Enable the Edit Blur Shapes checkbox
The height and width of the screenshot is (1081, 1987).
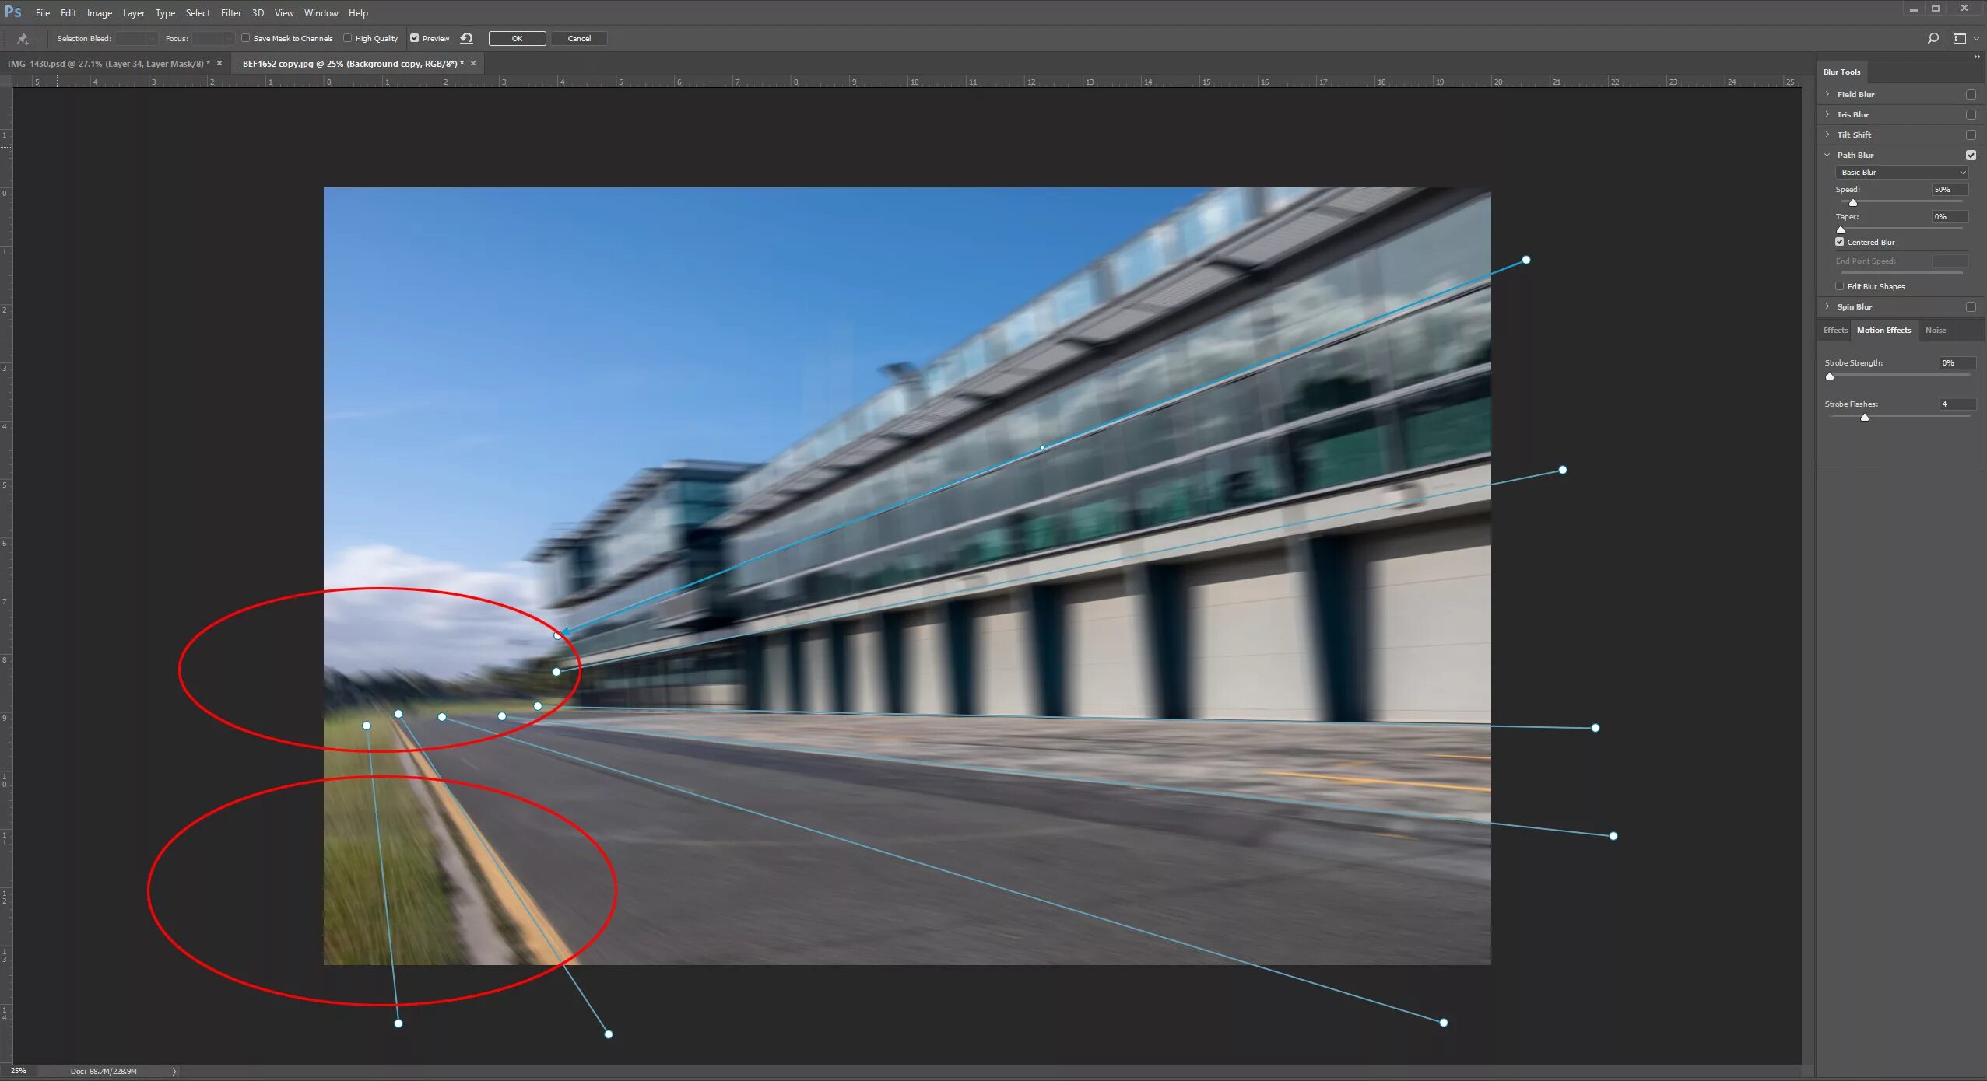(1840, 286)
